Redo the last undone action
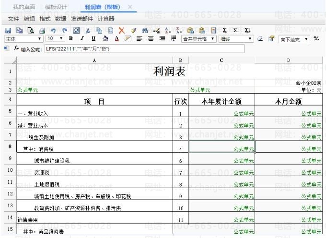The height and width of the screenshot is (238, 326). 65,31
